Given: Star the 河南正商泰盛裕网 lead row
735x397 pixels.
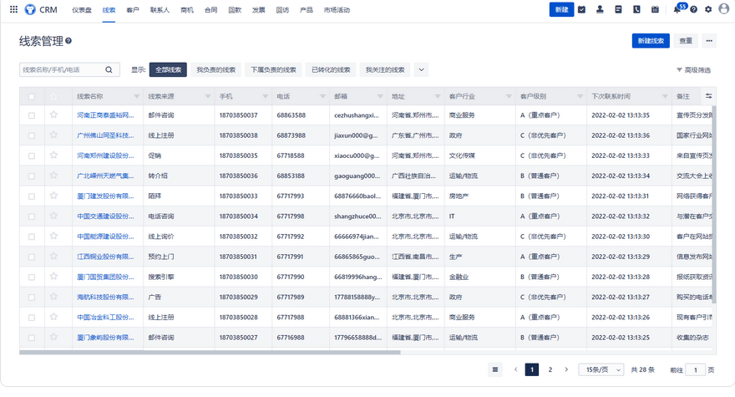Looking at the screenshot, I should [x=53, y=115].
